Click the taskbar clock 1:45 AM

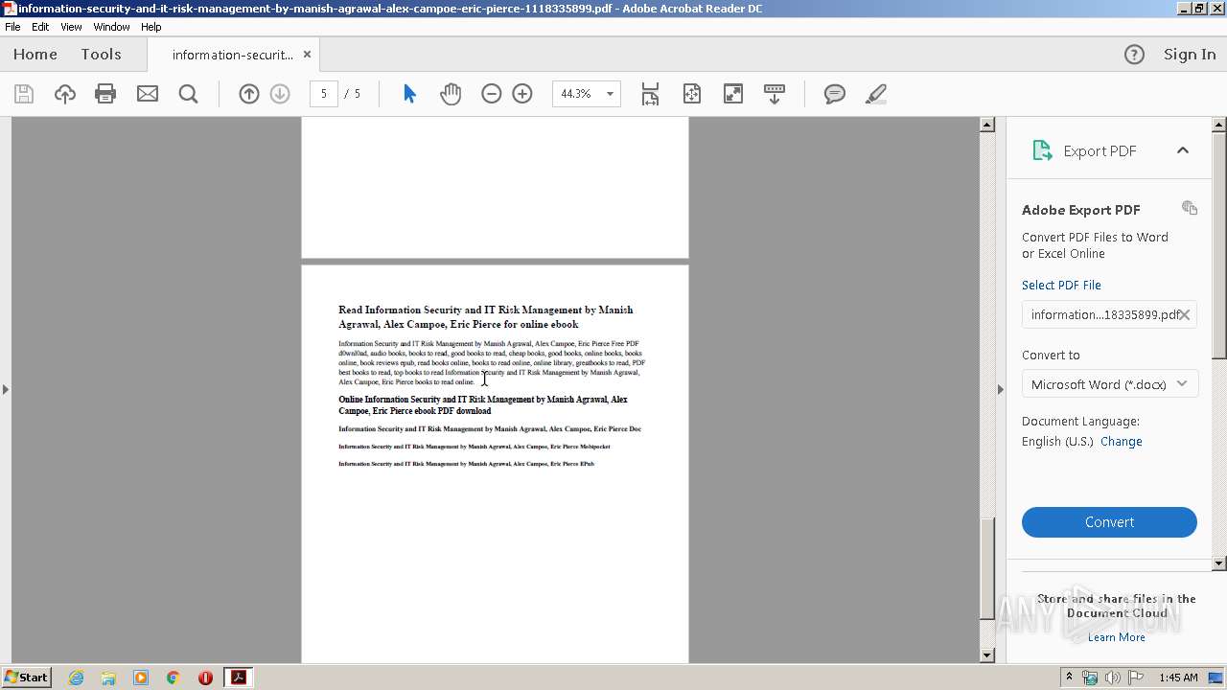(x=1178, y=678)
